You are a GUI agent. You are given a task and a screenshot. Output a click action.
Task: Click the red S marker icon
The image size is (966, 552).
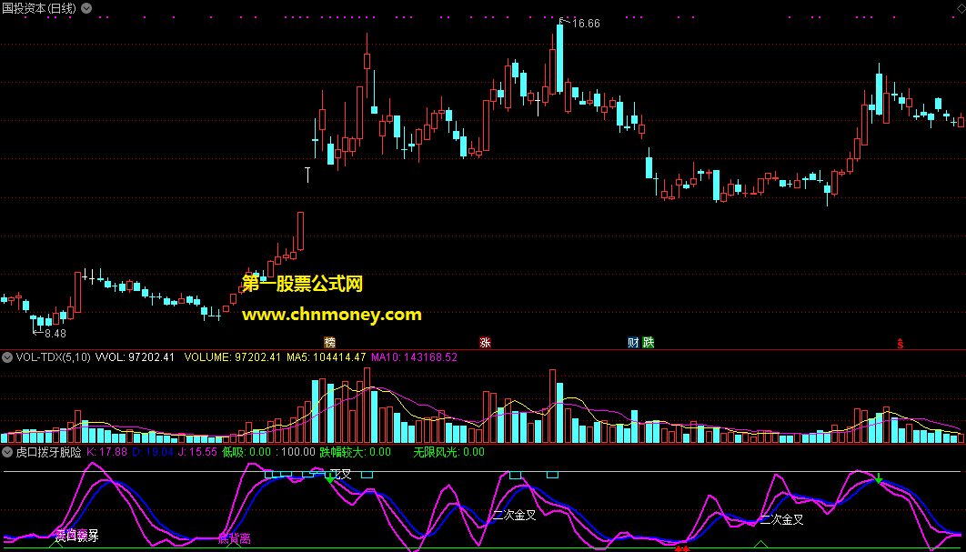901,343
